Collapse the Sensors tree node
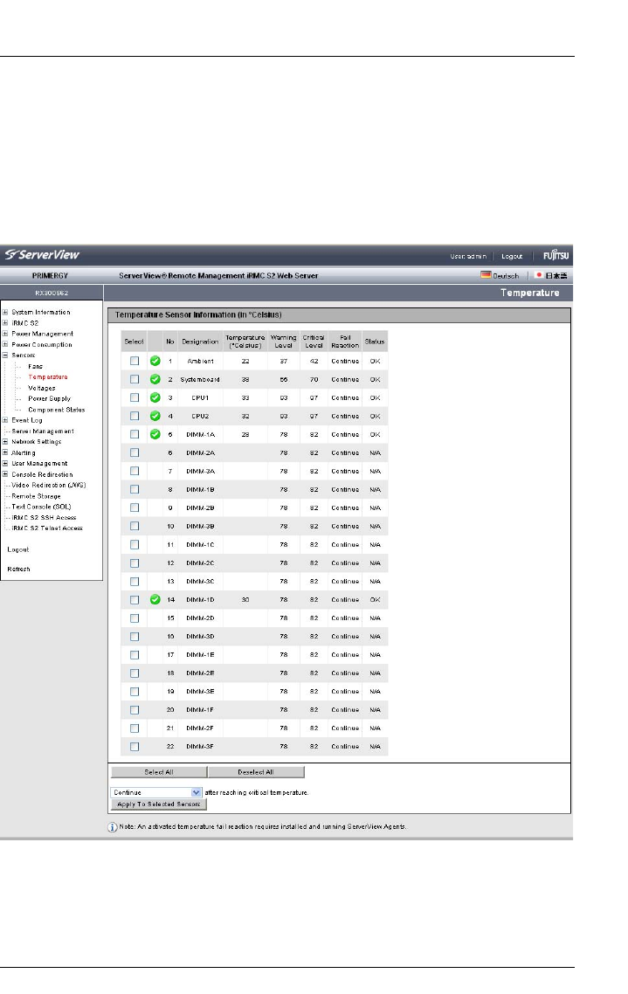Screen dimensions: 628x994 5,355
